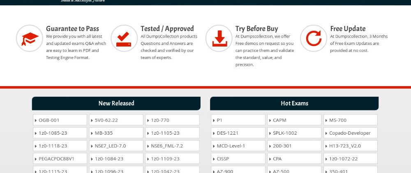Open the PEGACPDC88V1 exam link
The image size is (411, 173).
tap(57, 159)
